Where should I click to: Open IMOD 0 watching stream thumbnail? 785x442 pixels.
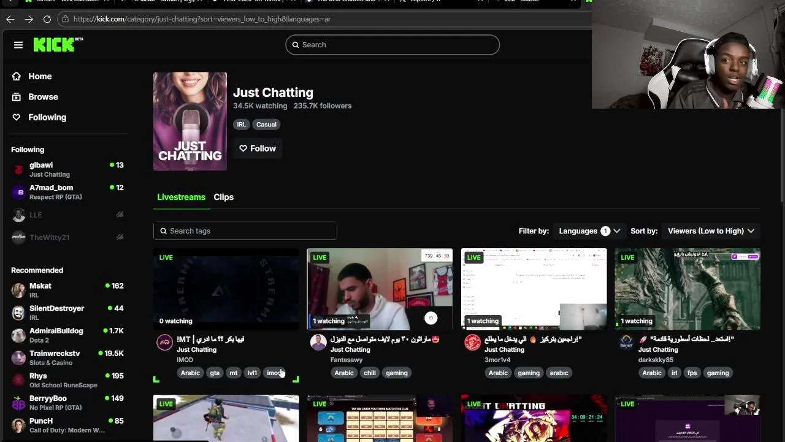click(x=226, y=289)
